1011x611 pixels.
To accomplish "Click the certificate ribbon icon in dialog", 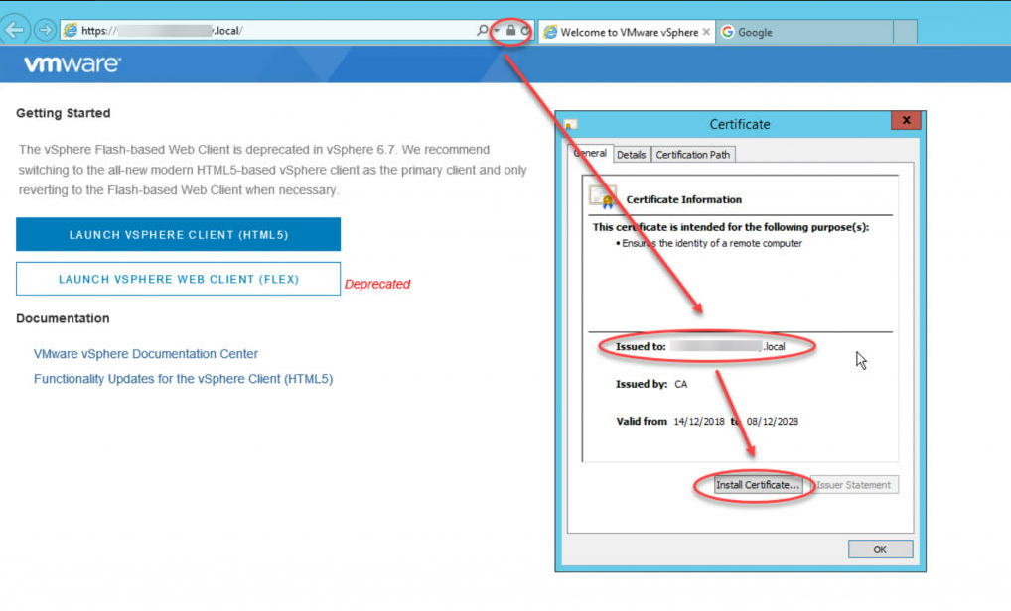I will coord(602,197).
